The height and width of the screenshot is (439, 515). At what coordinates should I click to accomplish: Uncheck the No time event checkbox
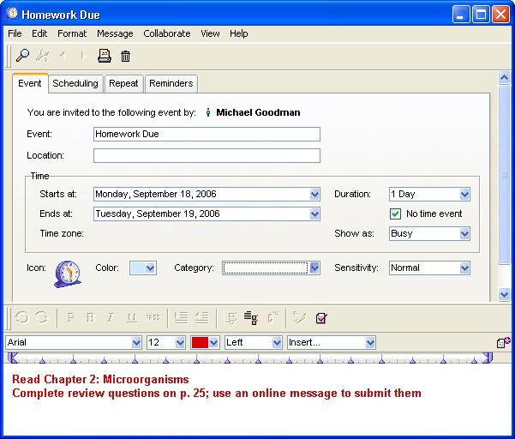pos(395,213)
